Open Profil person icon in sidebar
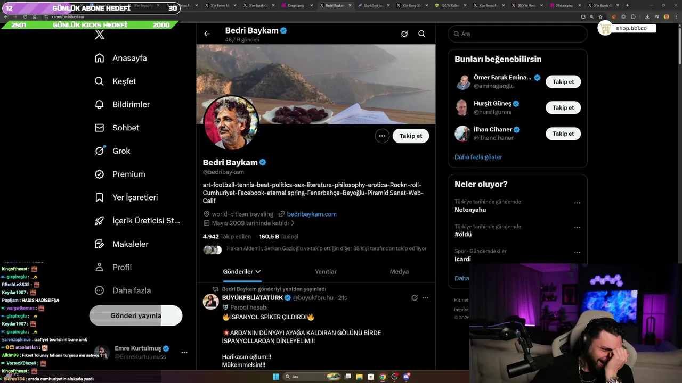 [99, 267]
